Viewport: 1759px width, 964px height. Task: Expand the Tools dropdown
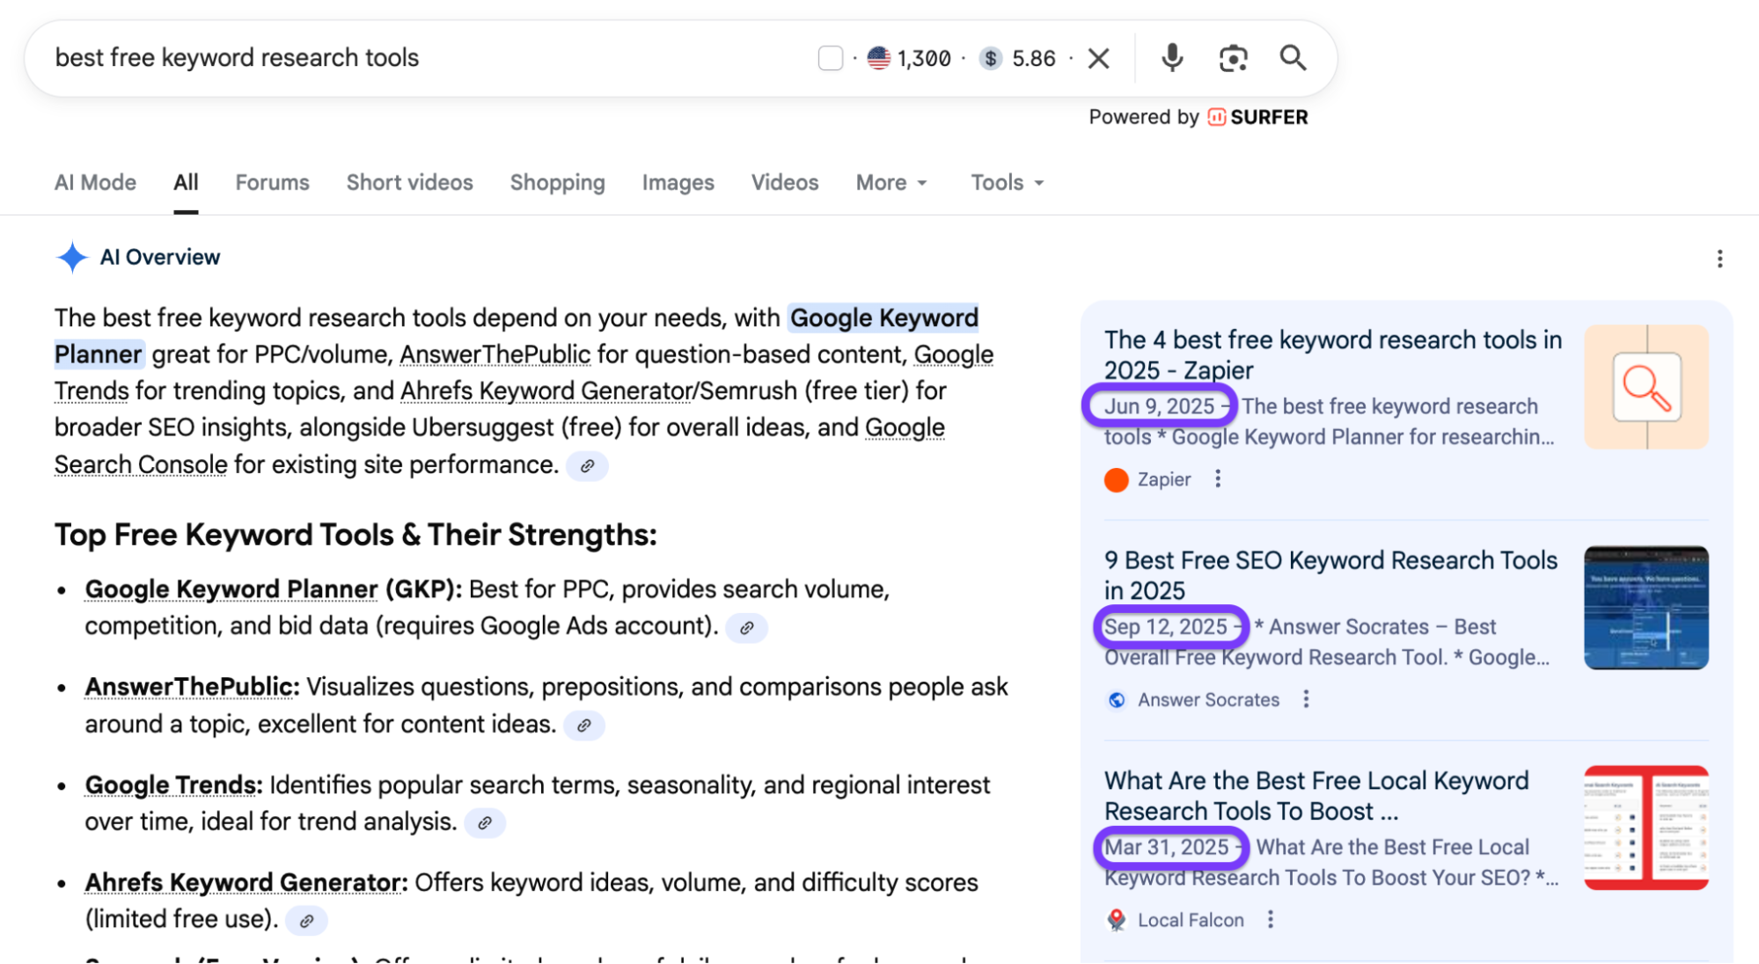tap(1007, 182)
